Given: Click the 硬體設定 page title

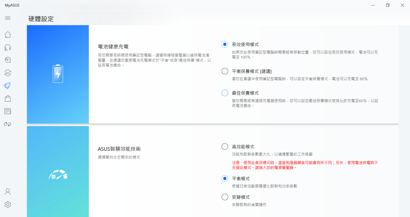Looking at the screenshot, I should tap(41, 19).
